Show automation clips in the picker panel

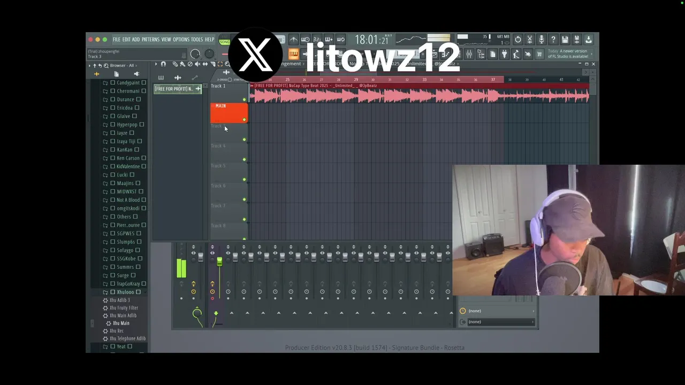[x=194, y=78]
